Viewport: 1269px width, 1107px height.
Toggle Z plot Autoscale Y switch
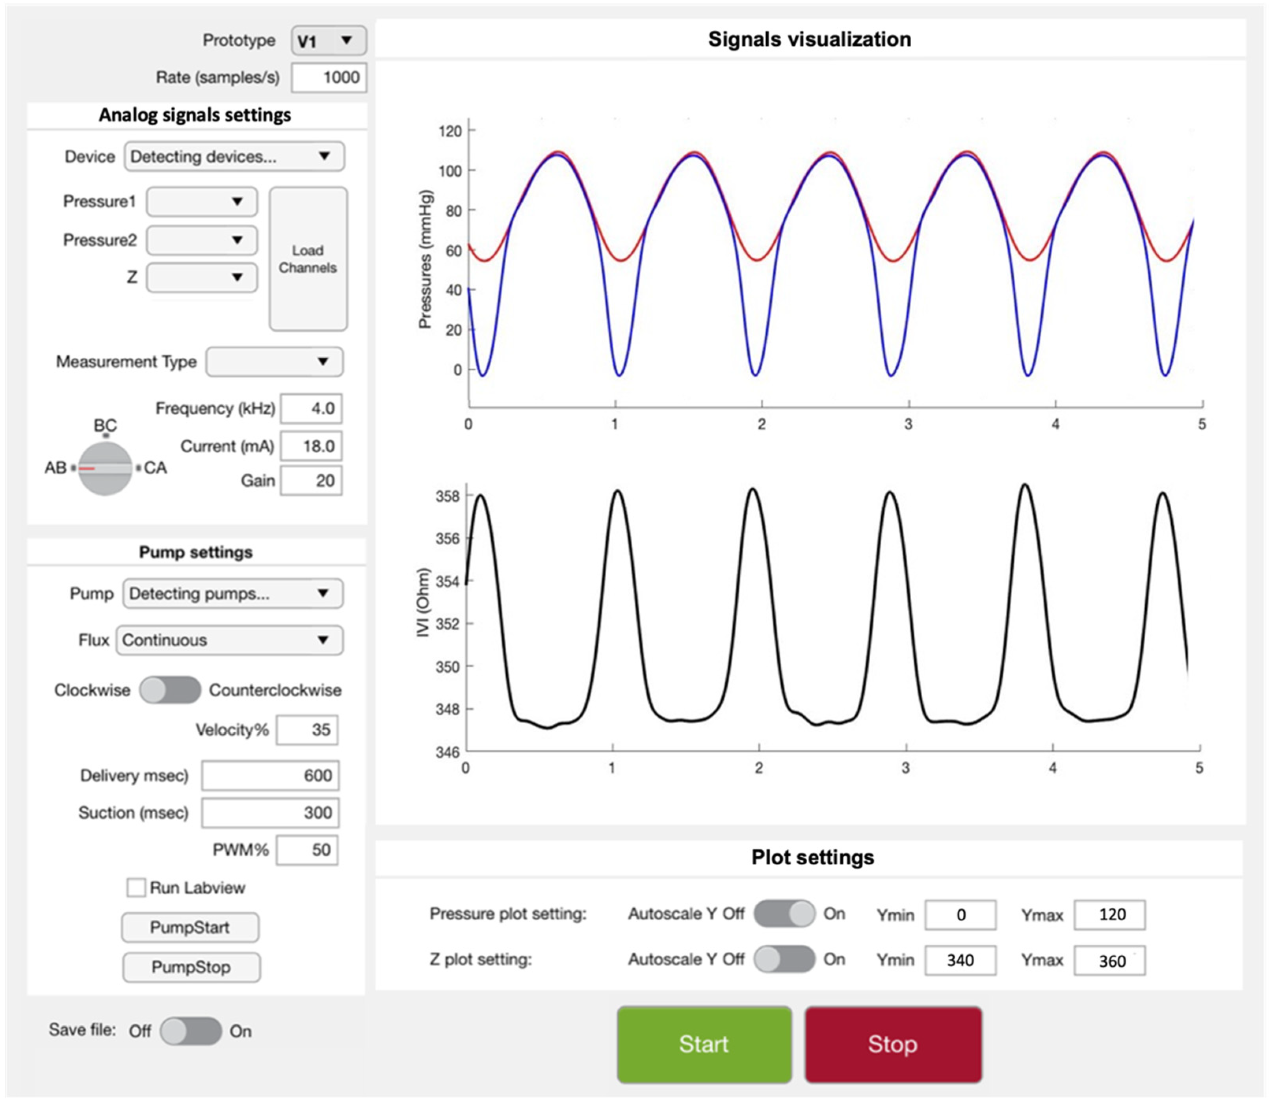784,959
